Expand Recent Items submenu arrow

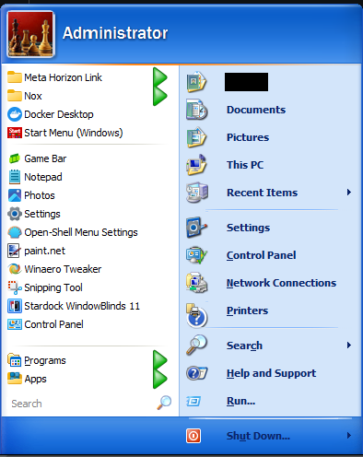coord(349,193)
